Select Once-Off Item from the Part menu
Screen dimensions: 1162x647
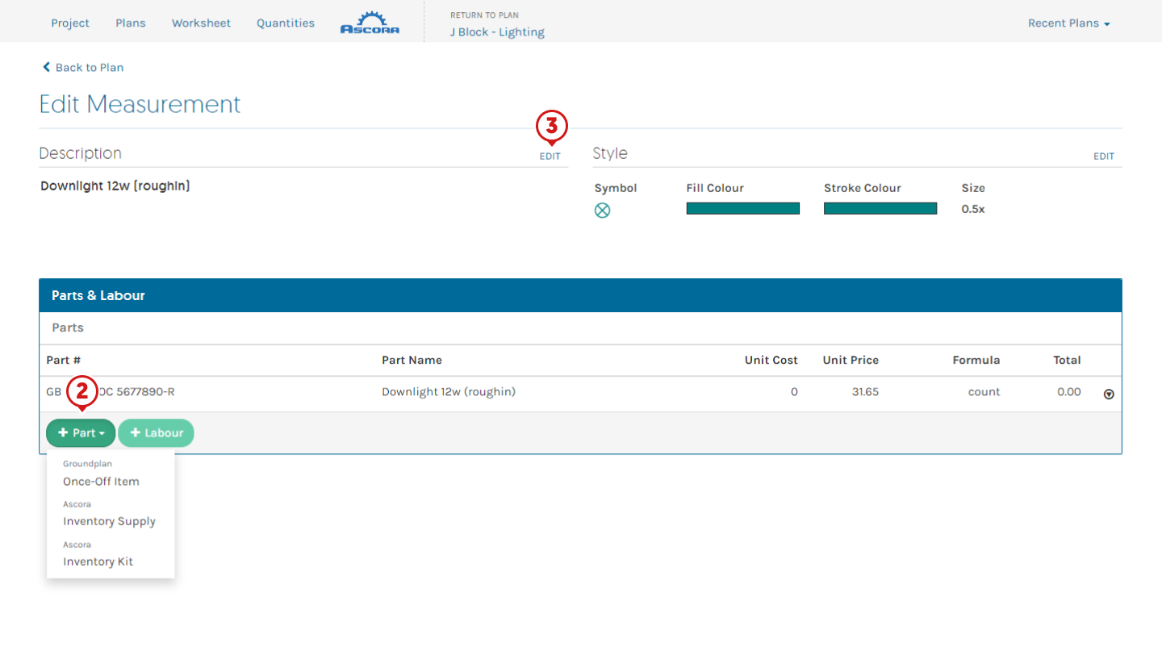[x=101, y=482]
